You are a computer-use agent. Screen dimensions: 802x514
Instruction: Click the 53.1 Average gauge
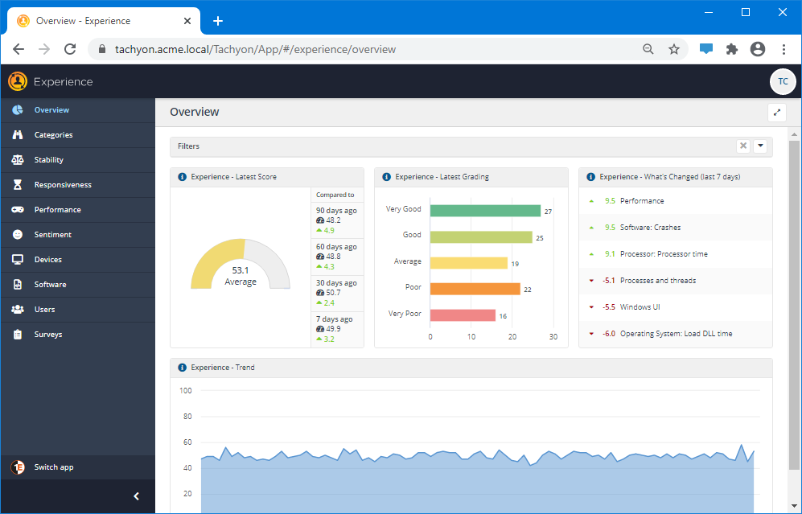241,264
